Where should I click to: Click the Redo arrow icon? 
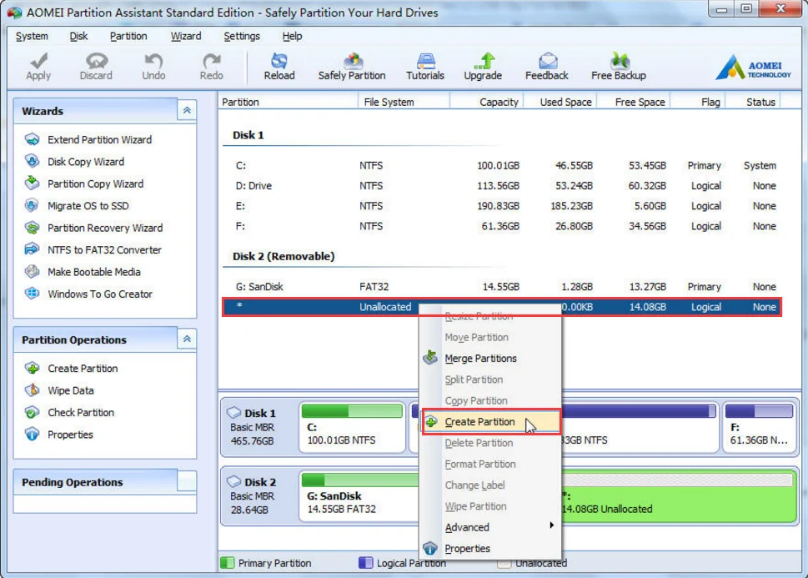click(x=211, y=61)
